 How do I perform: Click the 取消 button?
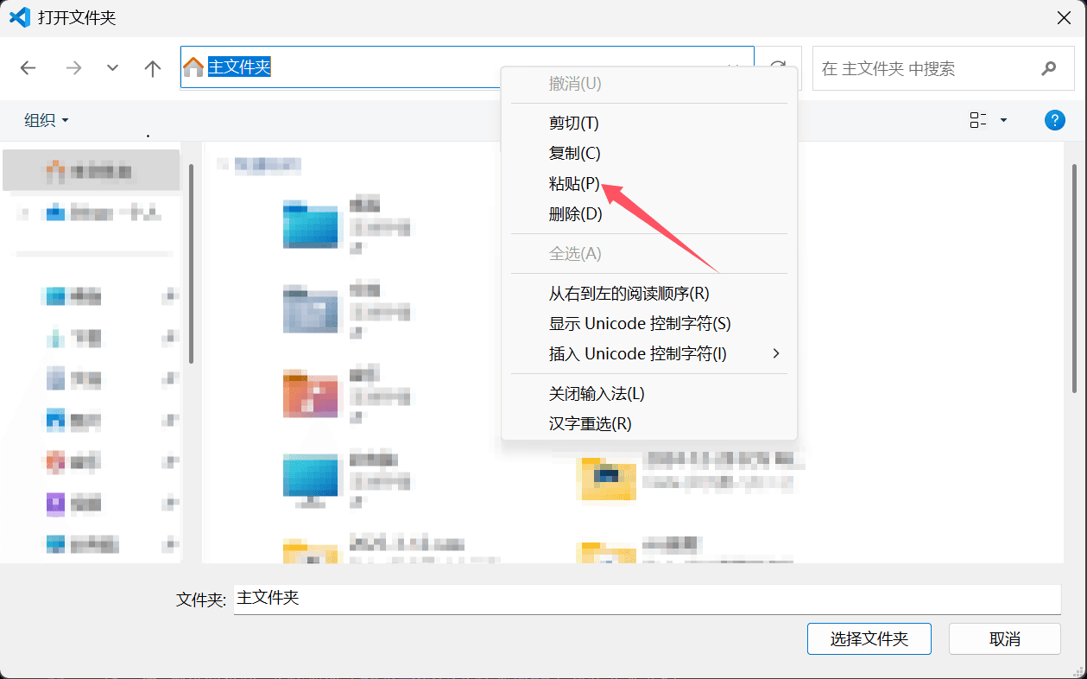point(1005,639)
